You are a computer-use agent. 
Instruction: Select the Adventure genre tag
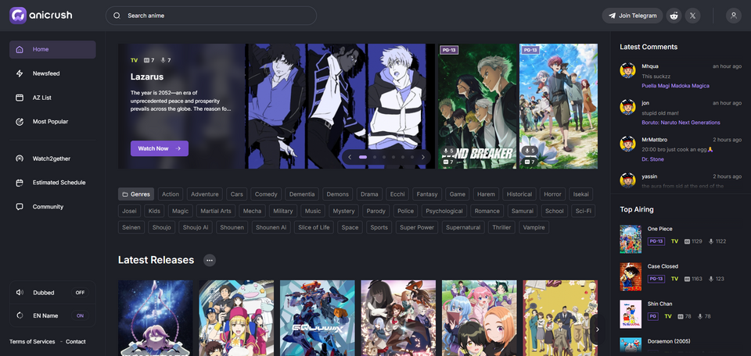click(x=204, y=194)
